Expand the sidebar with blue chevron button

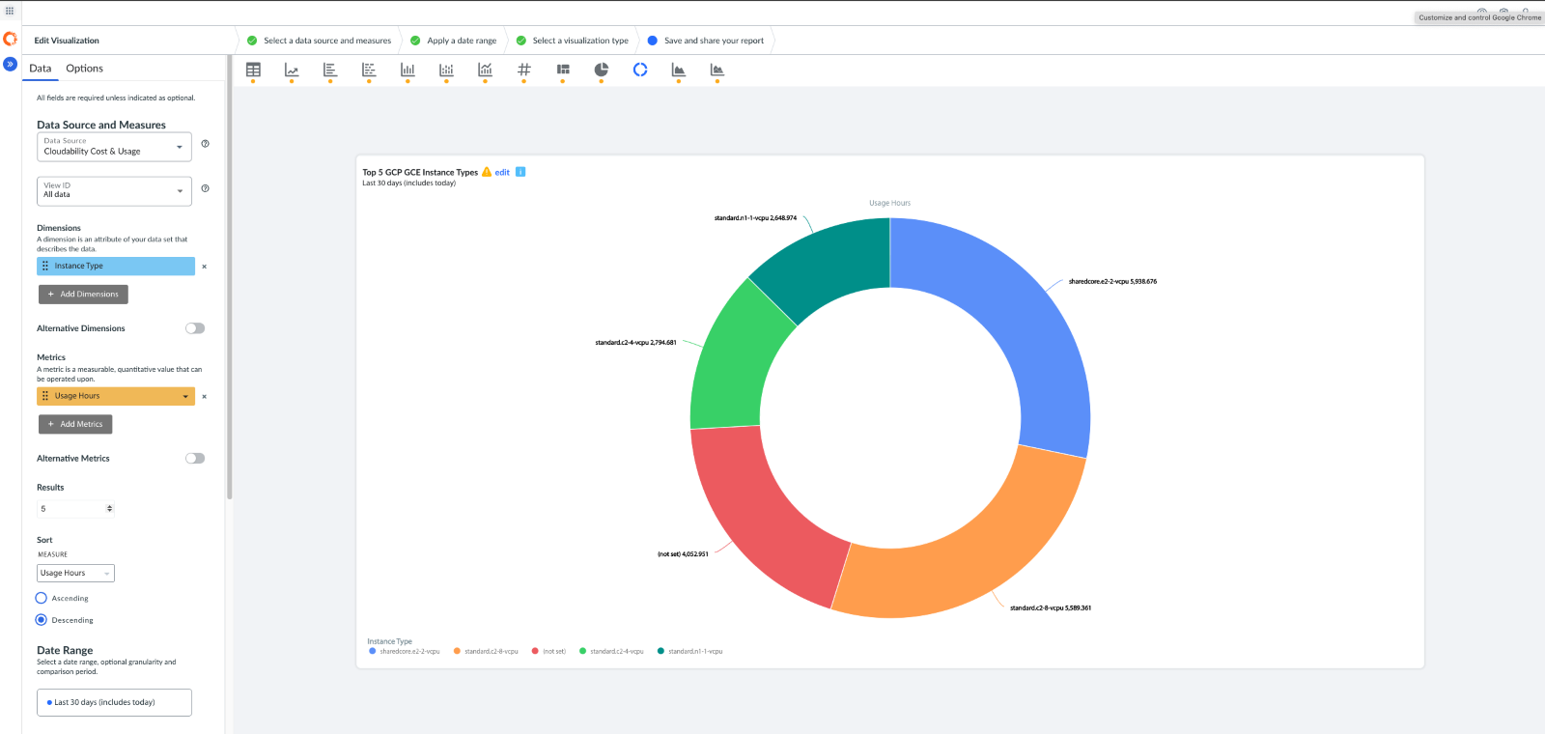(10, 64)
